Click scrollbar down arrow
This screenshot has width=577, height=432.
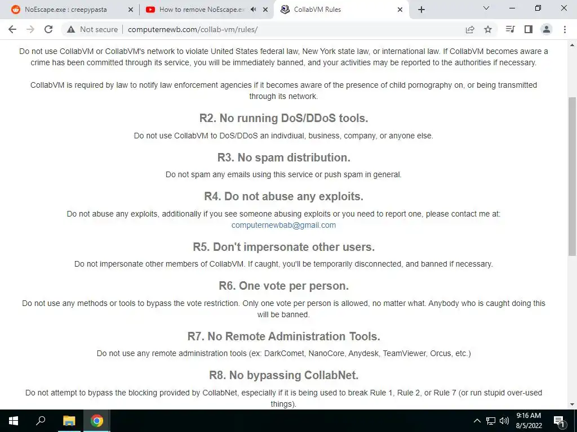pyautogui.click(x=572, y=405)
